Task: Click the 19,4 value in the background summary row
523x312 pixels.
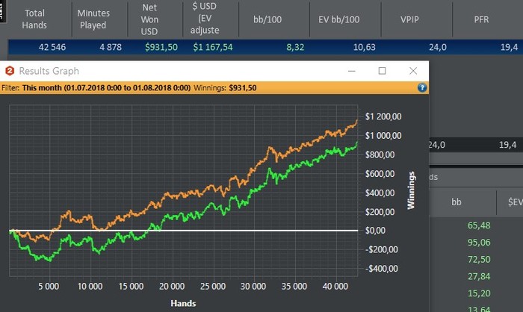Action: click(x=507, y=145)
